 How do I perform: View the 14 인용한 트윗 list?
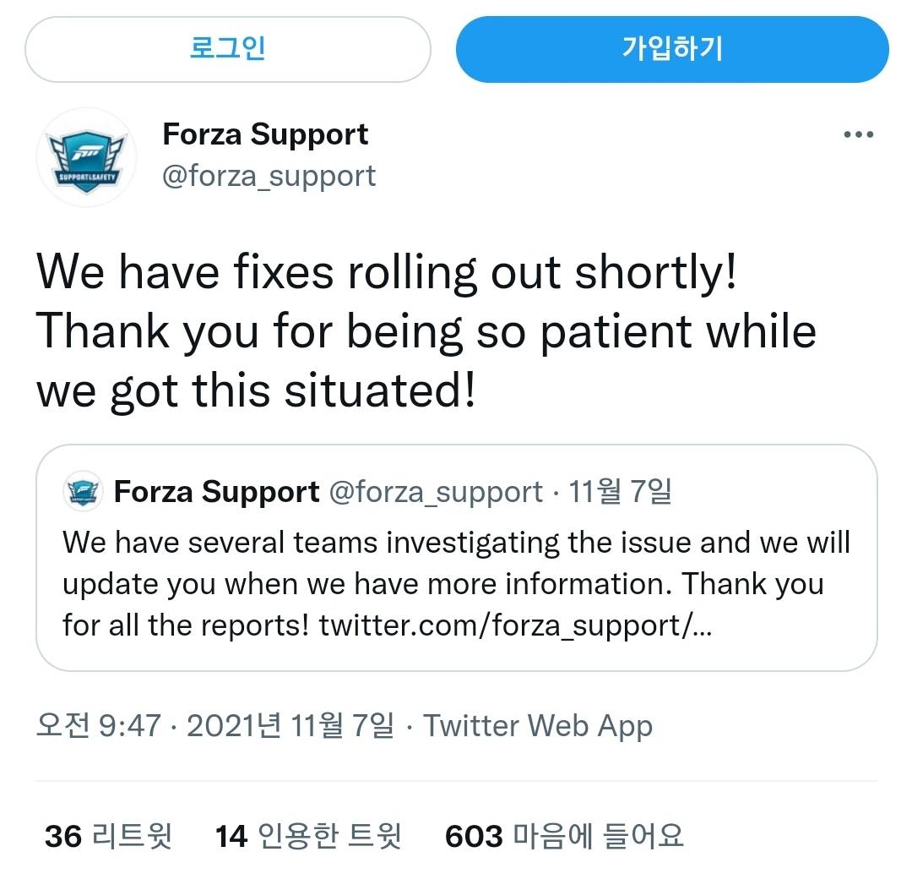point(308,836)
